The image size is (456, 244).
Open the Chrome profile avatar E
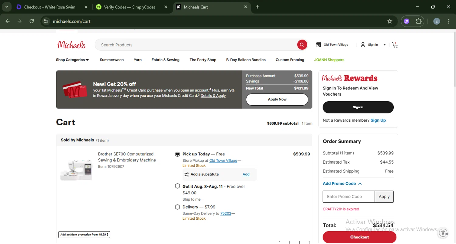tap(437, 21)
